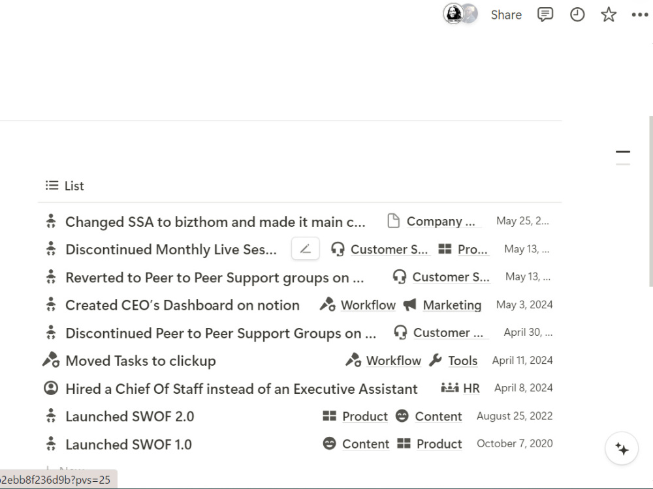Image resolution: width=653 pixels, height=489 pixels.
Task: Click Product tag in SWOF 2.0 row
Action: point(365,416)
